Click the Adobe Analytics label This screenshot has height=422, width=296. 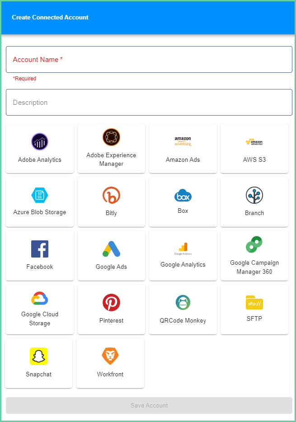pos(40,159)
